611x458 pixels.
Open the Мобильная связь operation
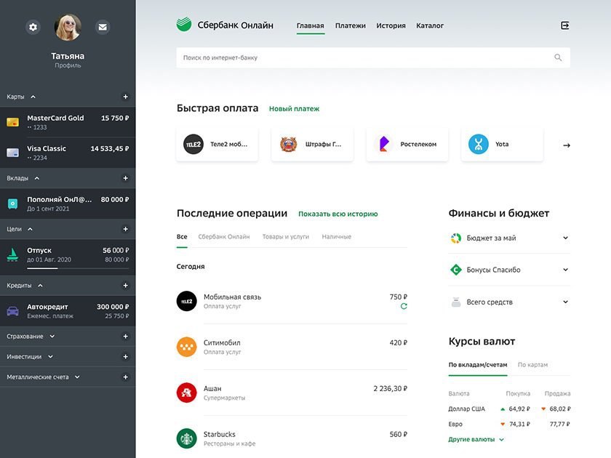[292, 301]
